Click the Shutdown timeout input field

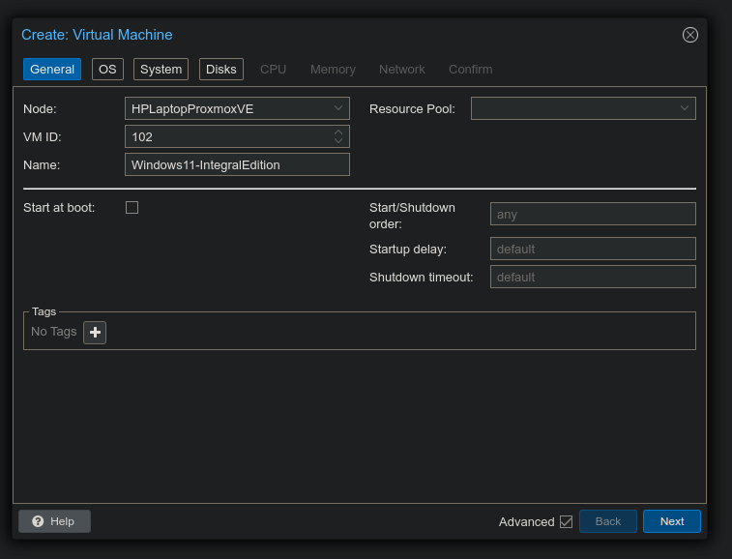pos(593,277)
